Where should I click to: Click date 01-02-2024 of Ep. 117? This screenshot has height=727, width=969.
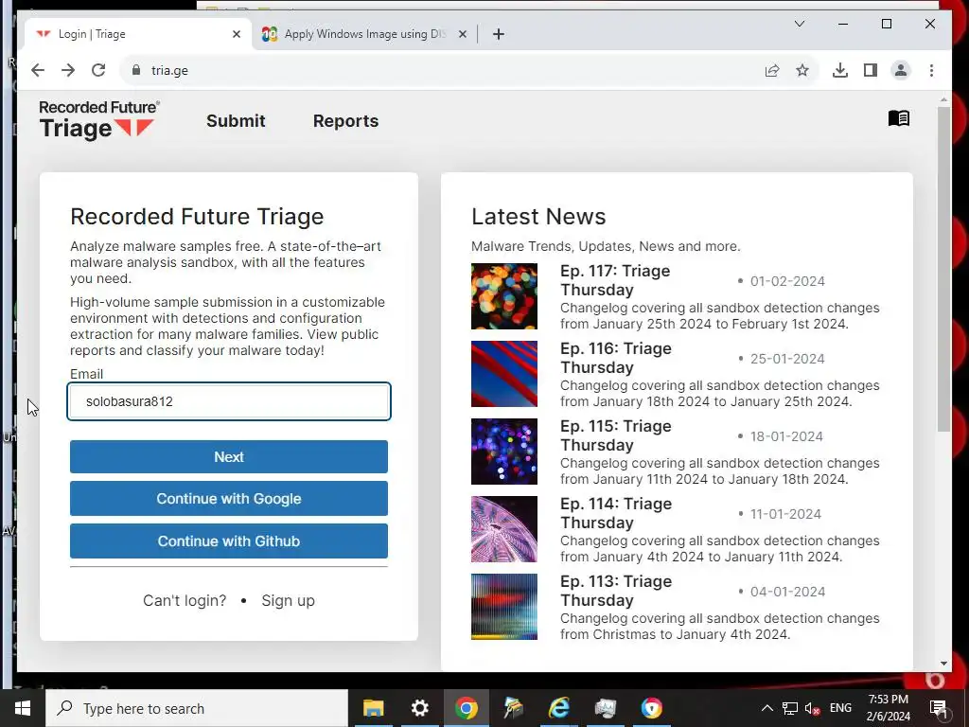click(x=787, y=281)
